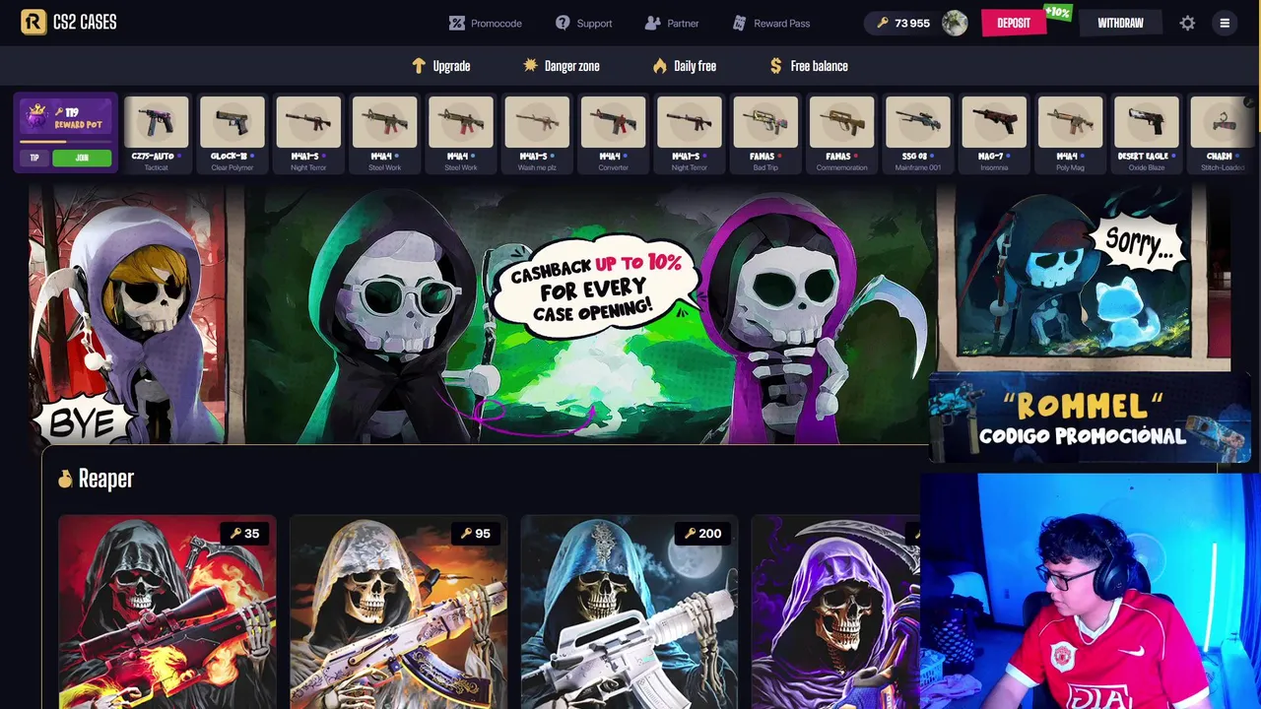Open the purple-hooded reaper case
1261x709 pixels.
tap(835, 612)
